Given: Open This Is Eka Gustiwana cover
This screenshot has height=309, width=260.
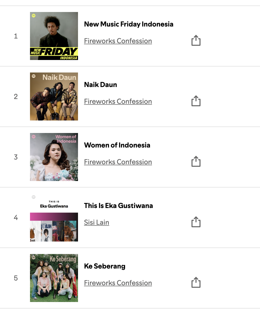Looking at the screenshot, I should (54, 217).
